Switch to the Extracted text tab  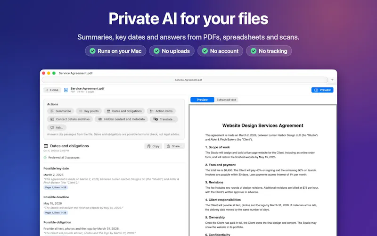[226, 100]
